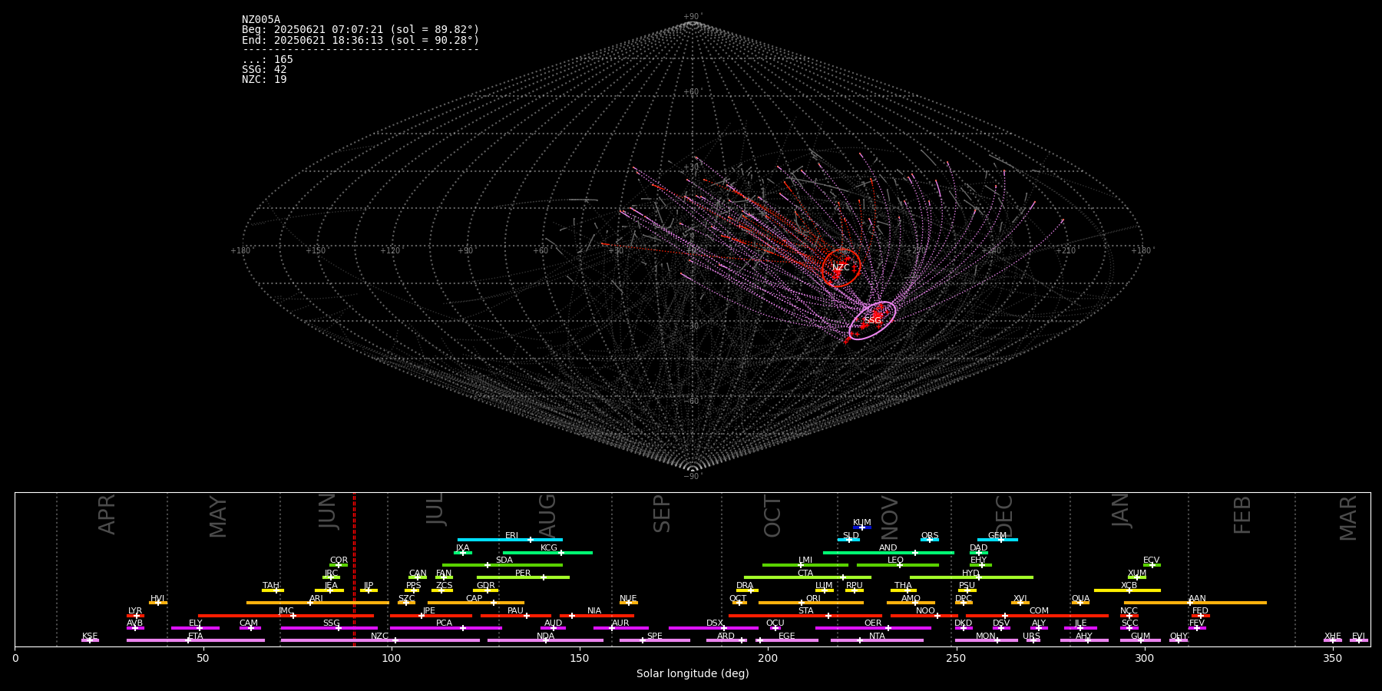The width and height of the screenshot is (1382, 691).
Task: Click the GEM shower label
Action: point(997,536)
